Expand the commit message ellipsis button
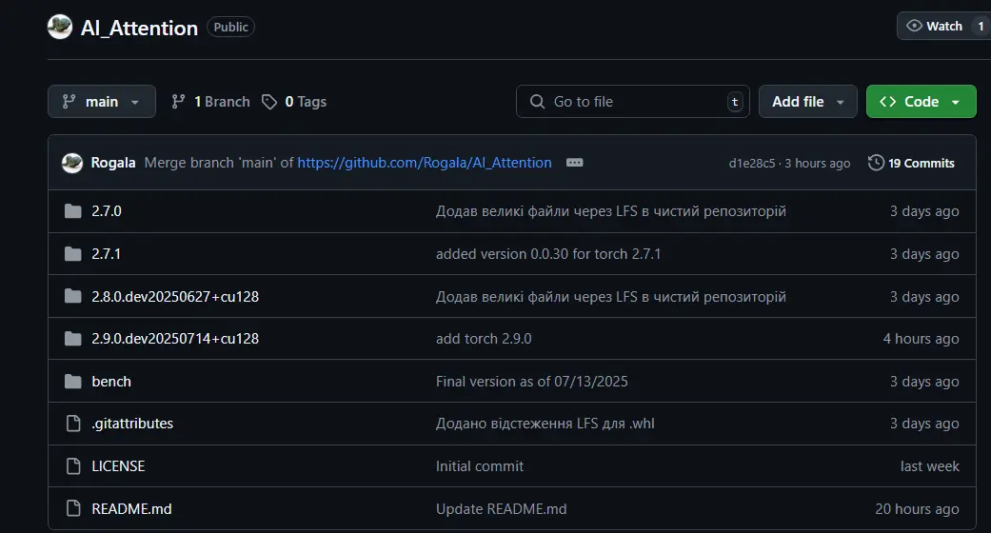The height and width of the screenshot is (533, 991). (x=574, y=163)
